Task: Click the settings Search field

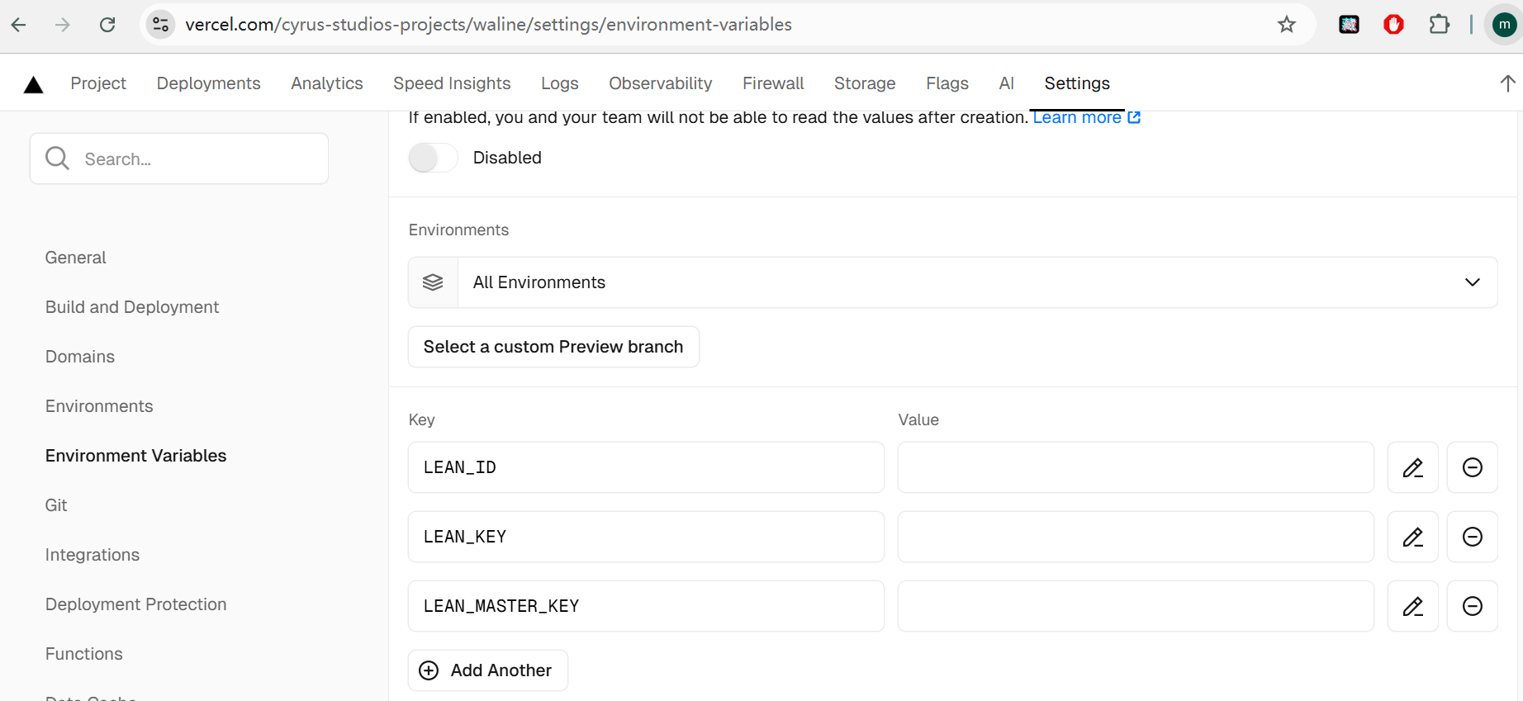Action: pyautogui.click(x=179, y=159)
